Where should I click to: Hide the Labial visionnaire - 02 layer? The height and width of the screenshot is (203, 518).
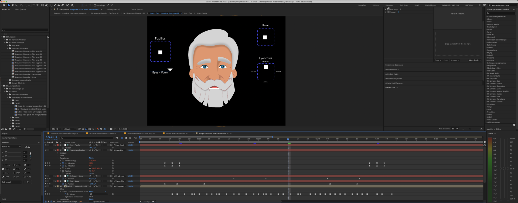tap(45, 186)
